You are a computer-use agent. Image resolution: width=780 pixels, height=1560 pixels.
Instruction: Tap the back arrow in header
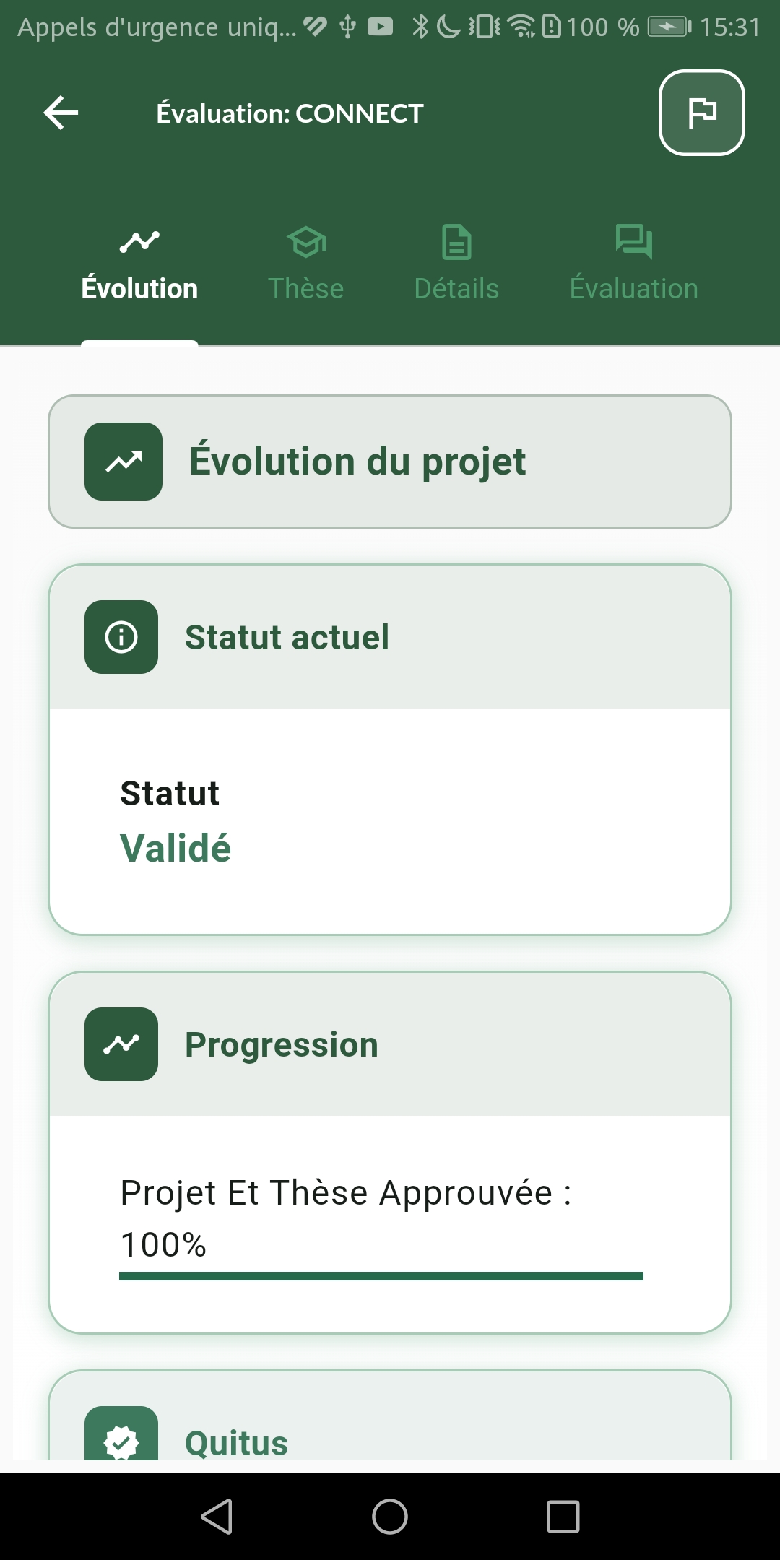(61, 113)
